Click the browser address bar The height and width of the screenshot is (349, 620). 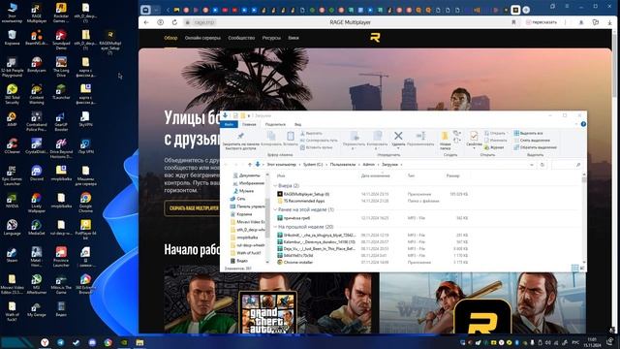pyautogui.click(x=350, y=22)
